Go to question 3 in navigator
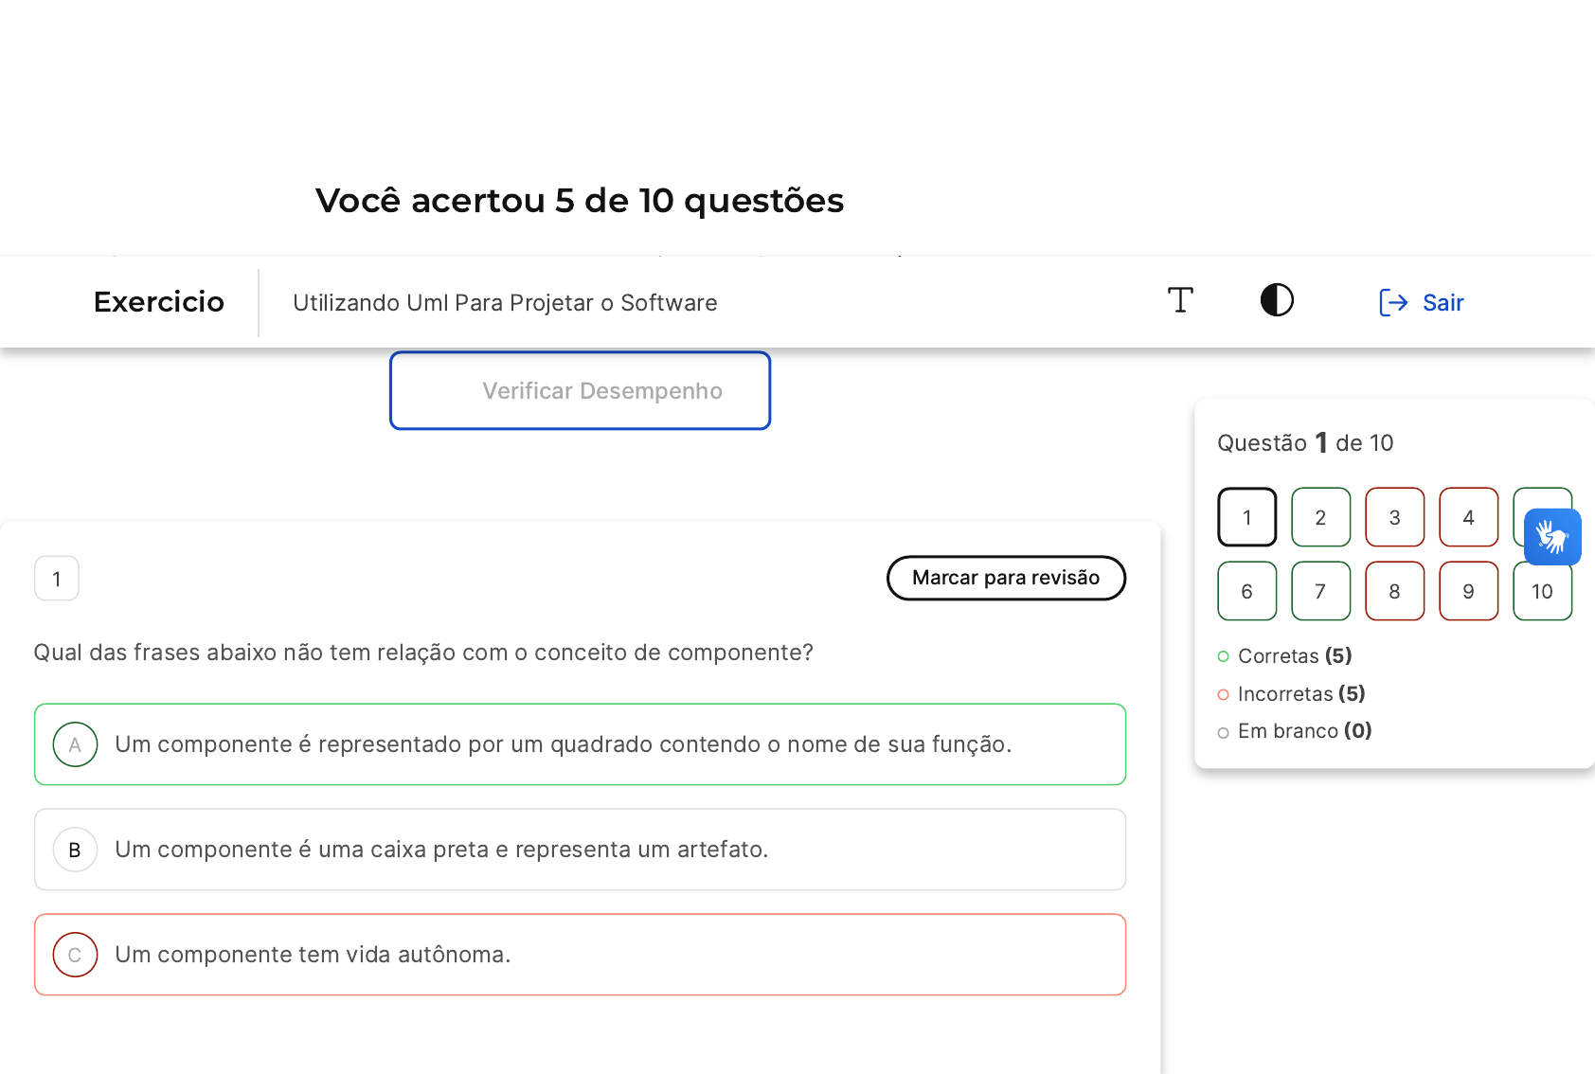This screenshot has height=1074, width=1595. [x=1394, y=517]
